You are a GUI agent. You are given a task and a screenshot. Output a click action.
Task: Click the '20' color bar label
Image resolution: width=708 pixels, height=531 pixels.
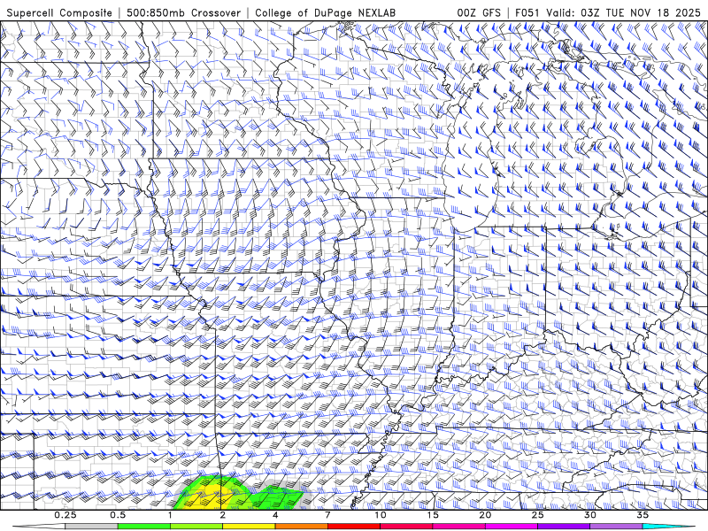coord(485,515)
